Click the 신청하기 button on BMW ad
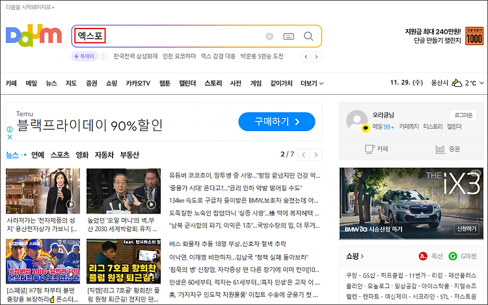The width and height of the screenshot is (488, 305). coord(467,228)
